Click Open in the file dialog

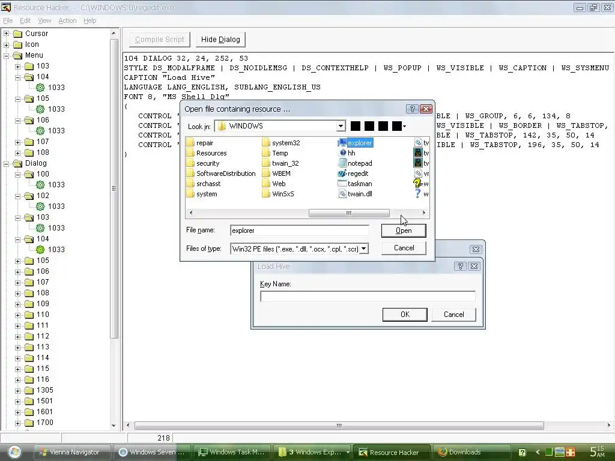404,230
